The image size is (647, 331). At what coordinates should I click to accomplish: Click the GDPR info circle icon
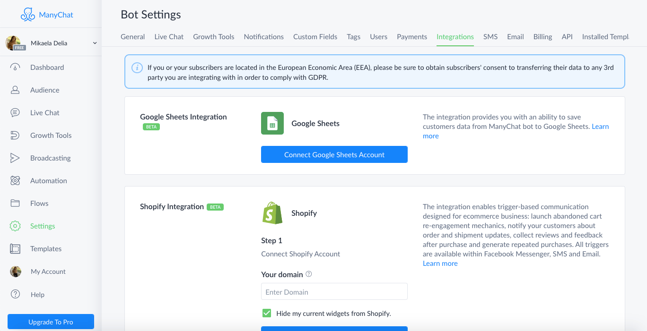coord(137,68)
